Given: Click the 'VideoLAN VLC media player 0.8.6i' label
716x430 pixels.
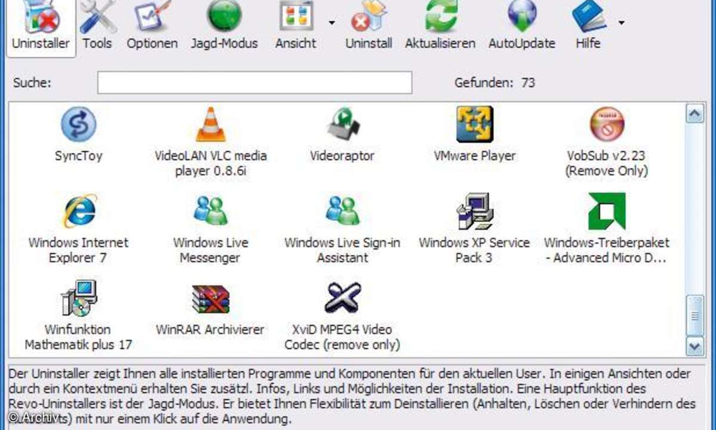Looking at the screenshot, I should 211,164.
